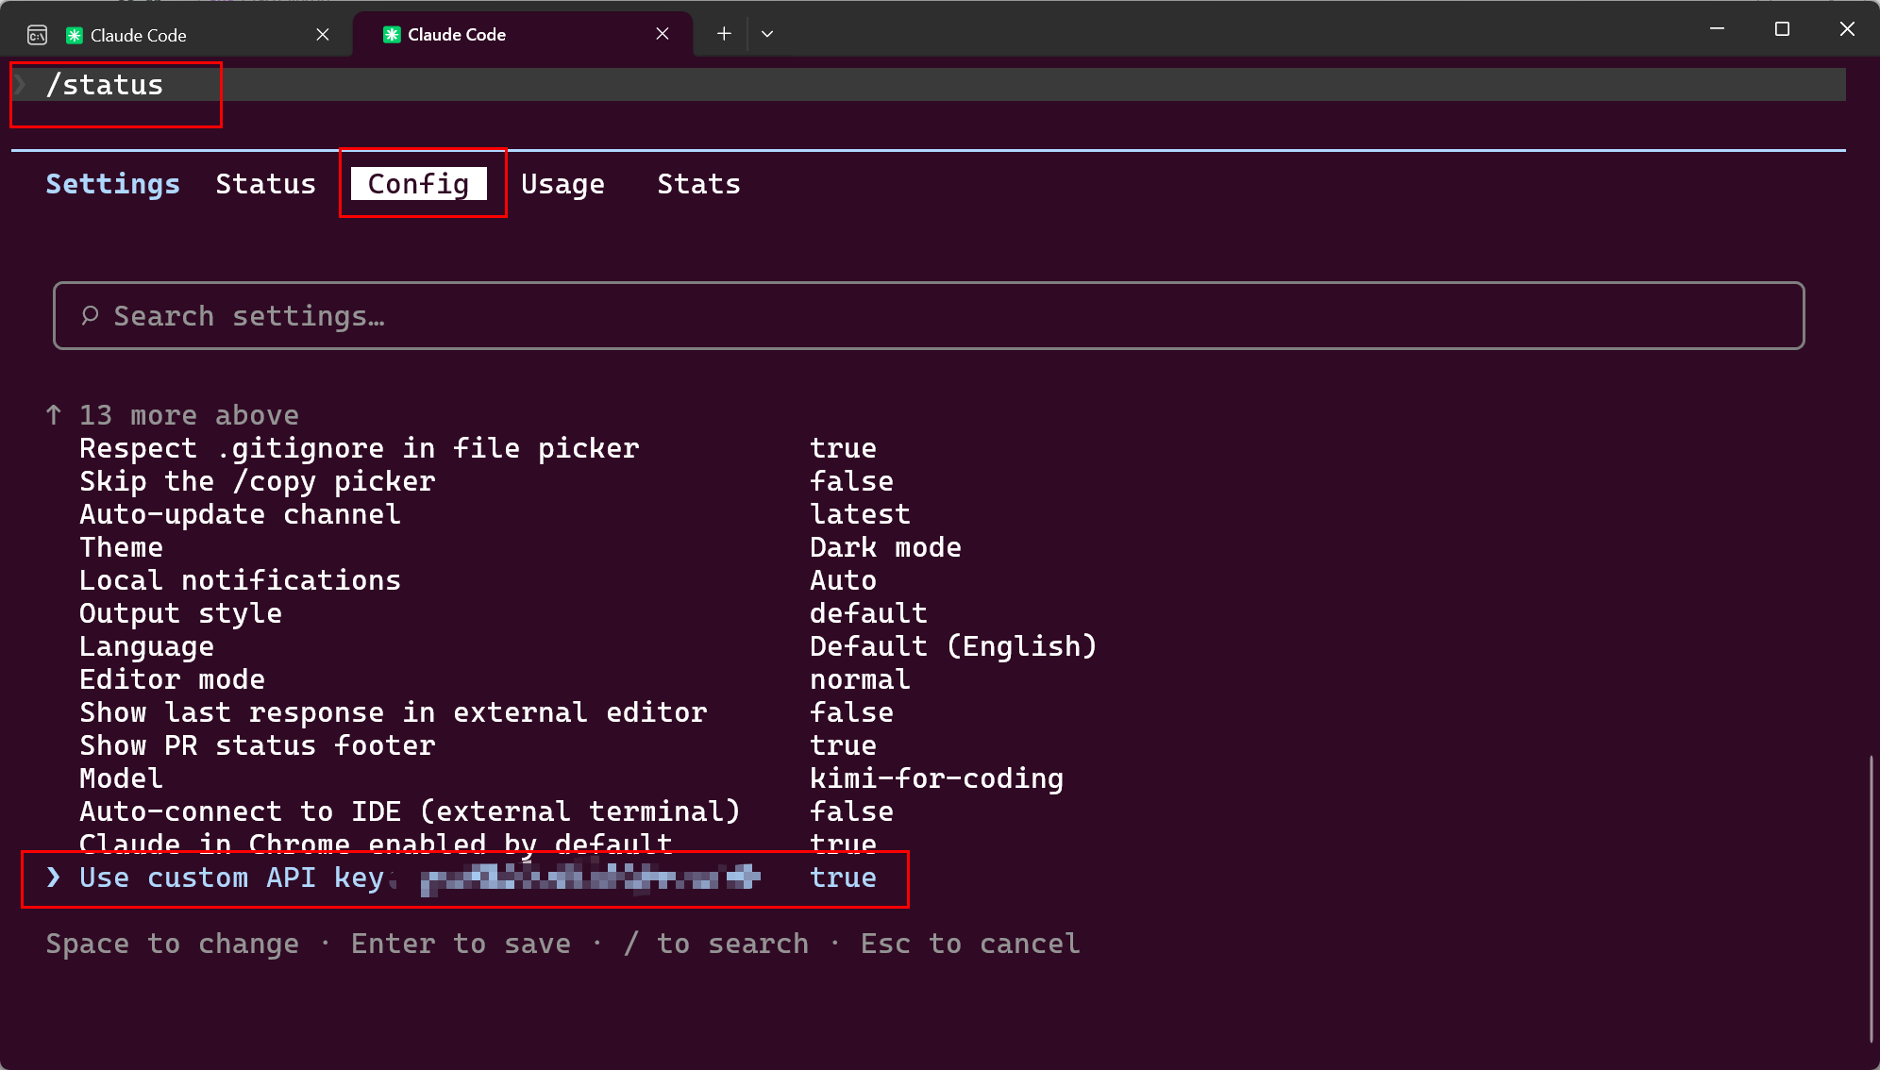Select the Language setting label

pyautogui.click(x=147, y=646)
